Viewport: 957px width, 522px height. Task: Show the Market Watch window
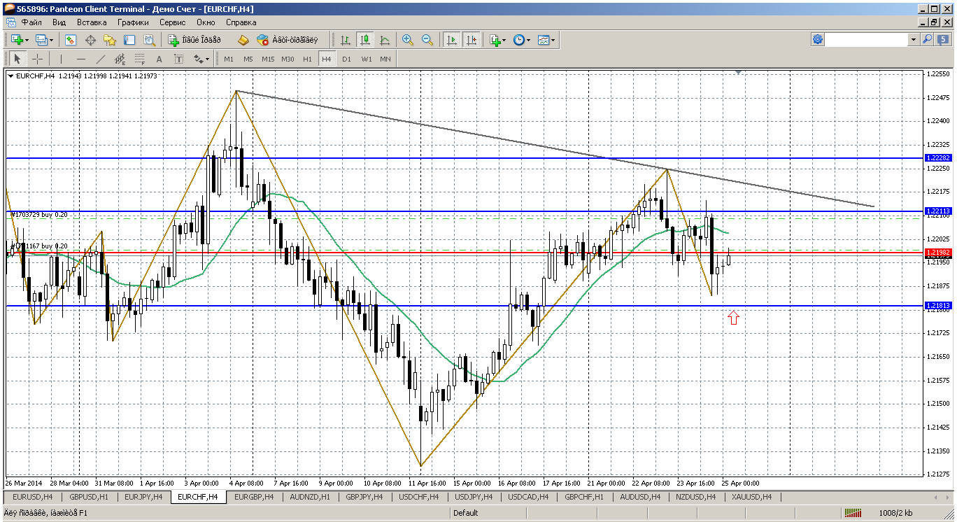[71, 40]
